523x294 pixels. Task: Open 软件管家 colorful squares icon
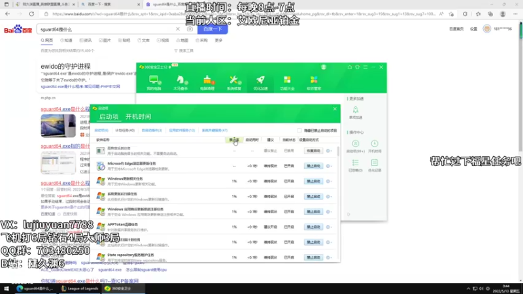pos(314,83)
